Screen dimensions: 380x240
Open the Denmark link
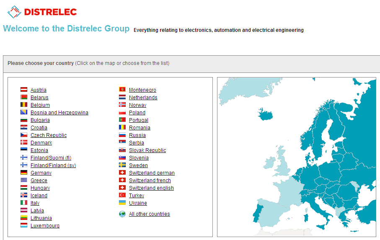(41, 143)
